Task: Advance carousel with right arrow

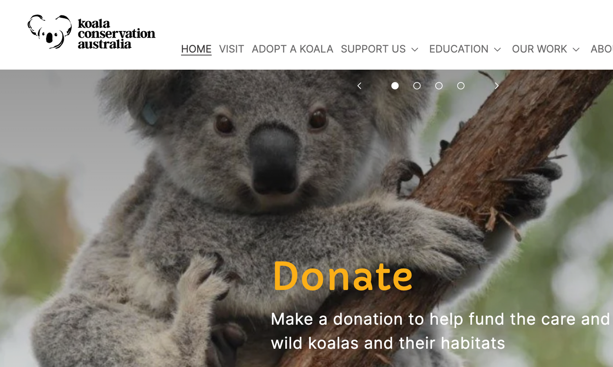Action: [x=497, y=86]
